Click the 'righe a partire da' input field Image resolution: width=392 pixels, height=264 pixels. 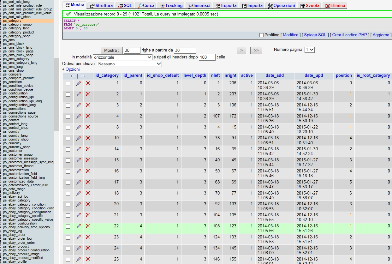(x=185, y=50)
